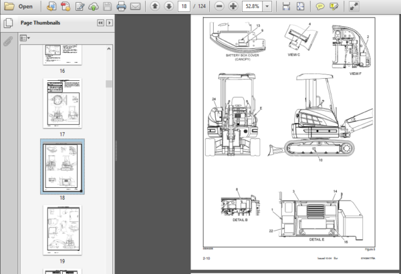Click the page number field showing 18
The height and width of the screenshot is (274, 401).
[x=184, y=6]
